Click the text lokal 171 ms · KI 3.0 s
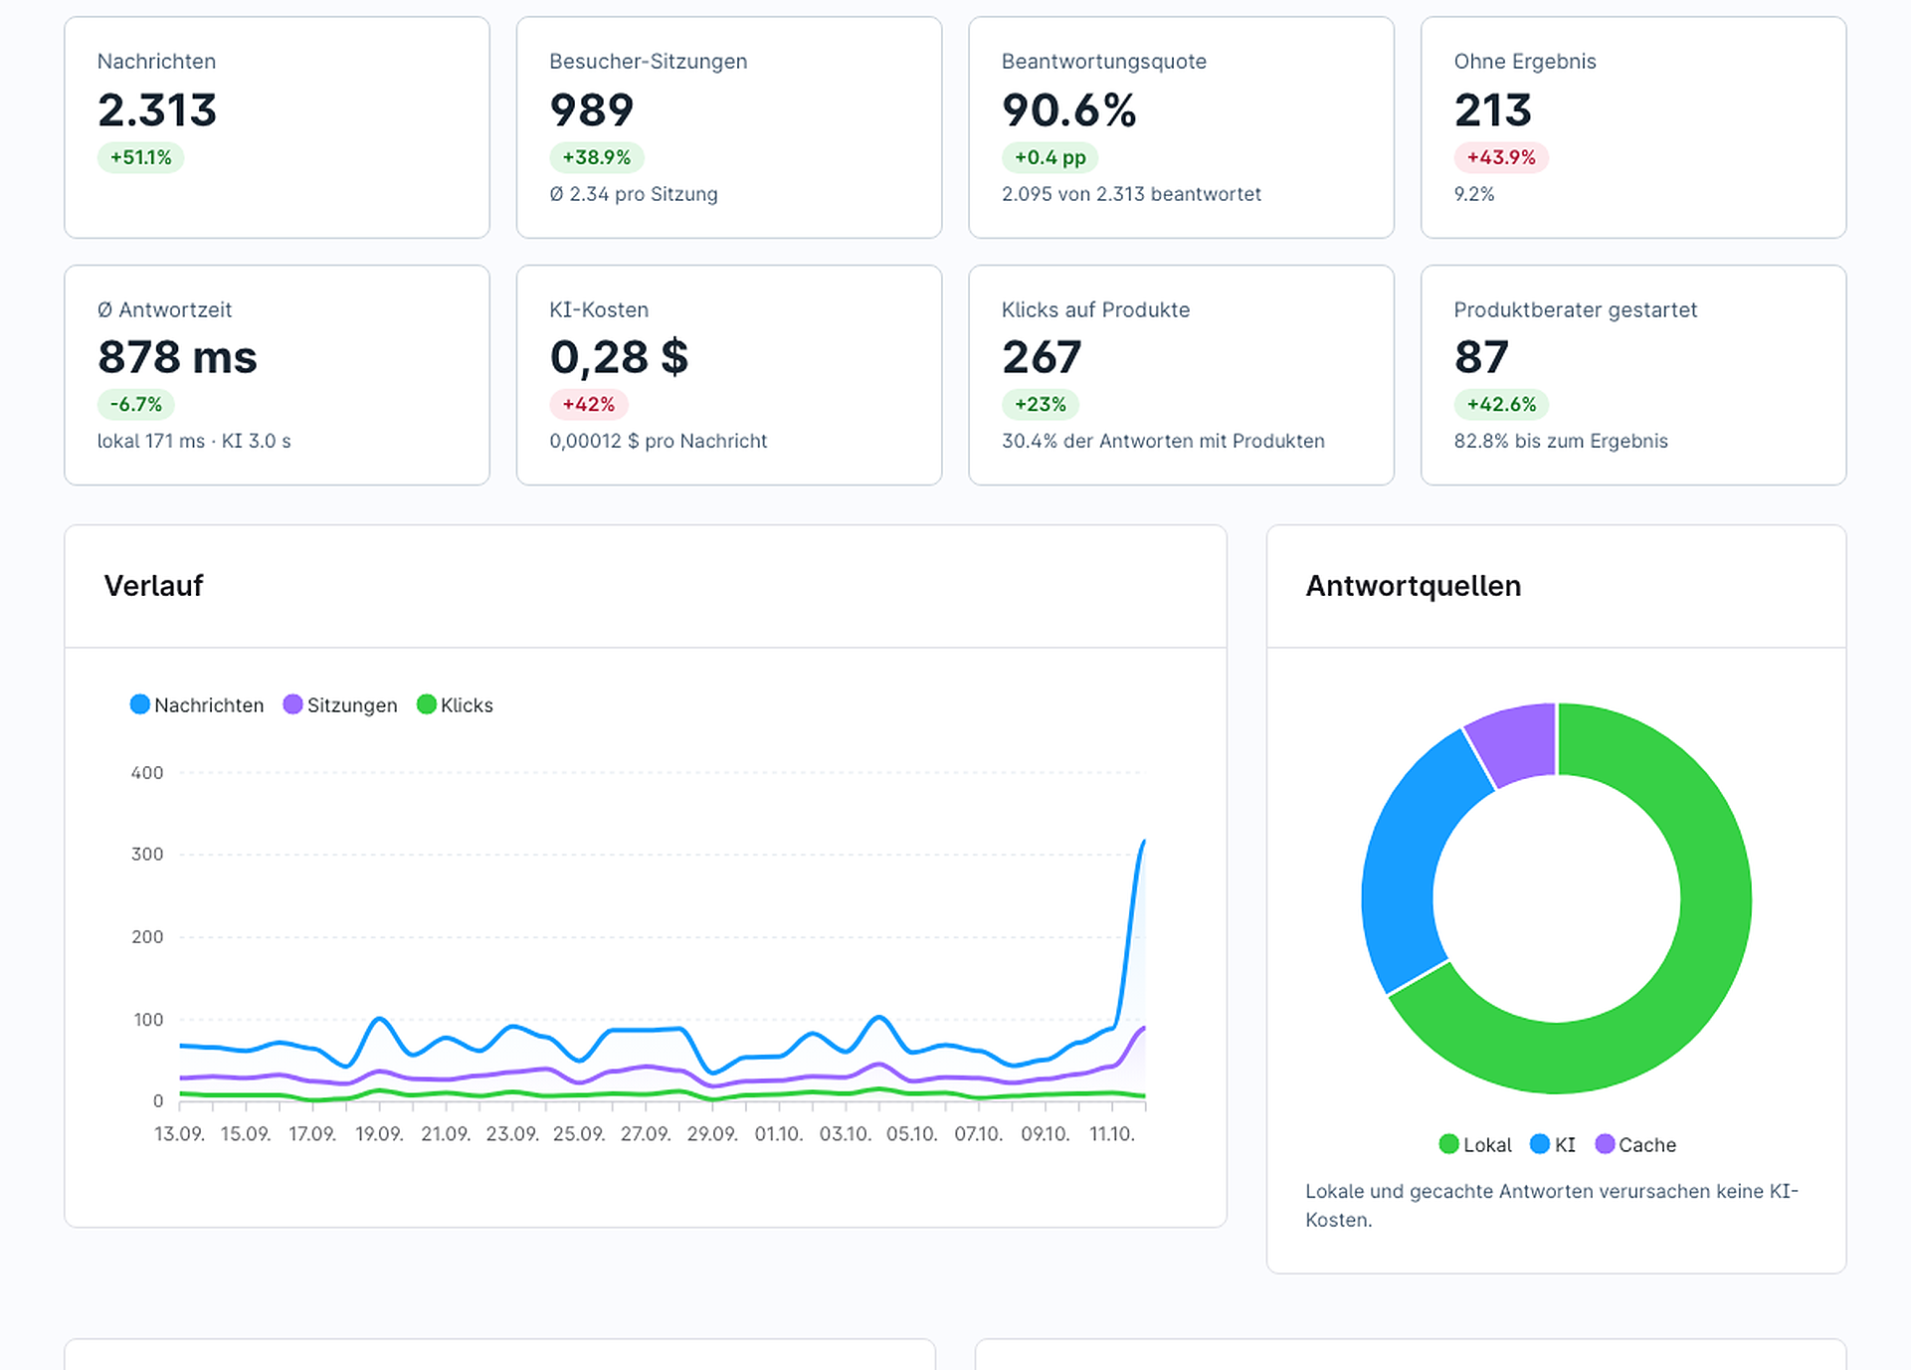Screen dimensions: 1911x1370 click(x=194, y=441)
